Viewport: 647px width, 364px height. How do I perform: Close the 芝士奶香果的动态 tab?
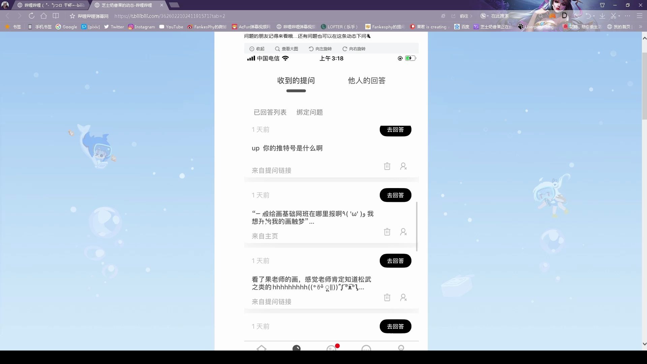[162, 5]
